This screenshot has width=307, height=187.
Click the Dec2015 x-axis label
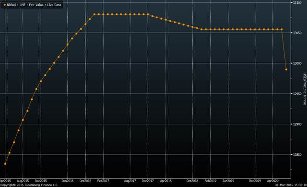41,181
